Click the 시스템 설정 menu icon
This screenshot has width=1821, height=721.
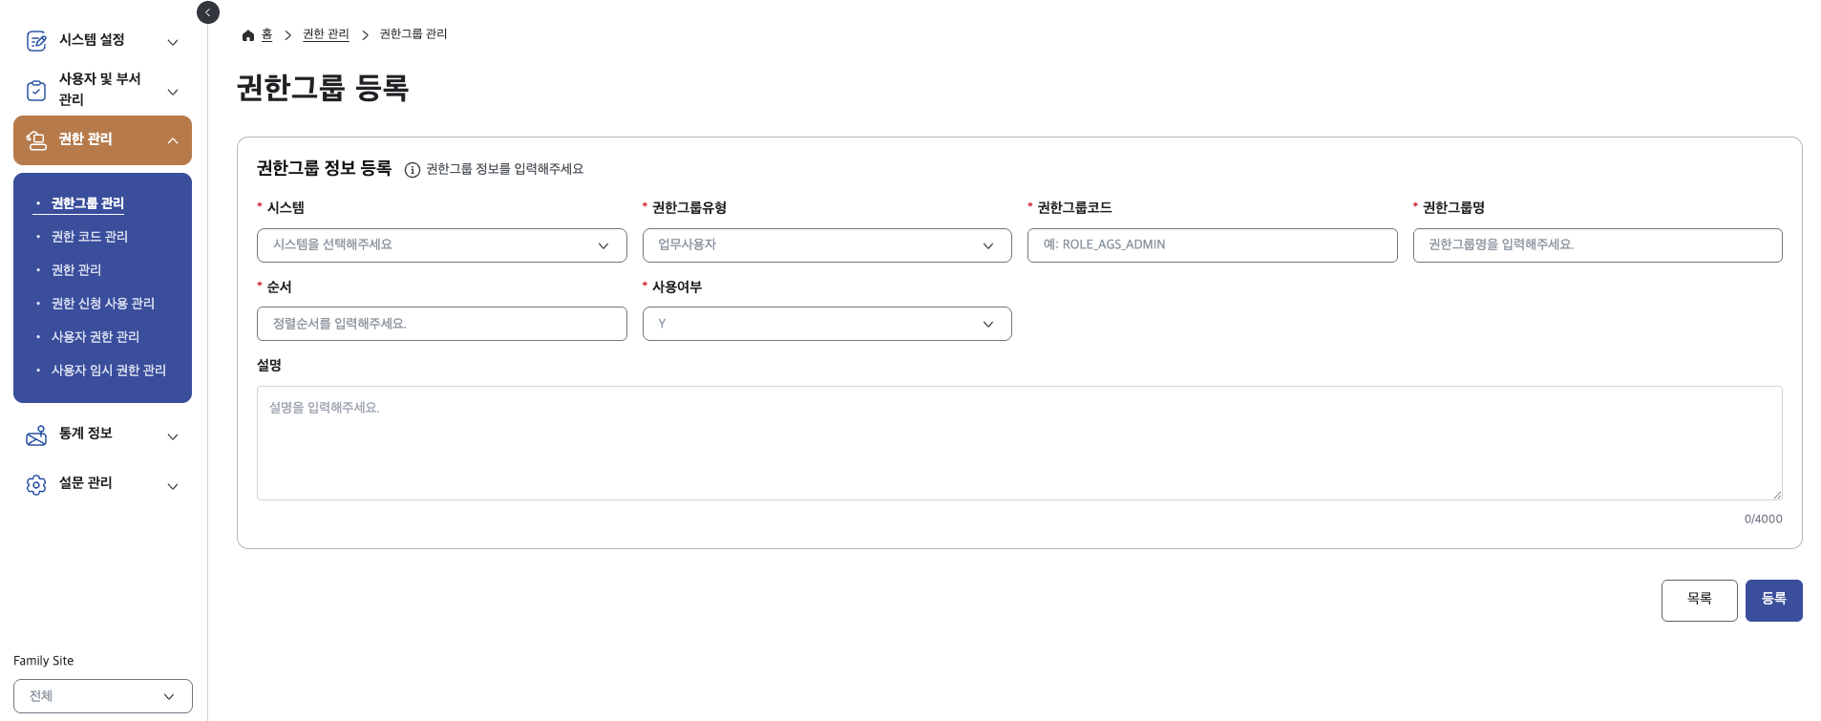(36, 41)
